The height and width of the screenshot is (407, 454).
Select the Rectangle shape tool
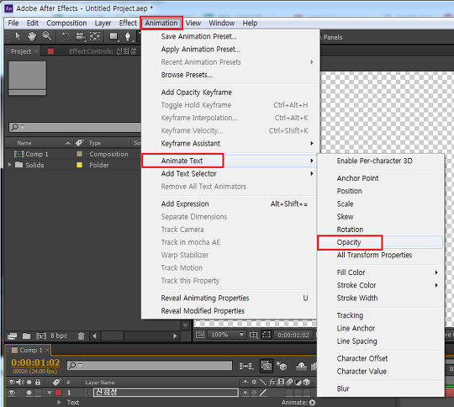(x=113, y=36)
